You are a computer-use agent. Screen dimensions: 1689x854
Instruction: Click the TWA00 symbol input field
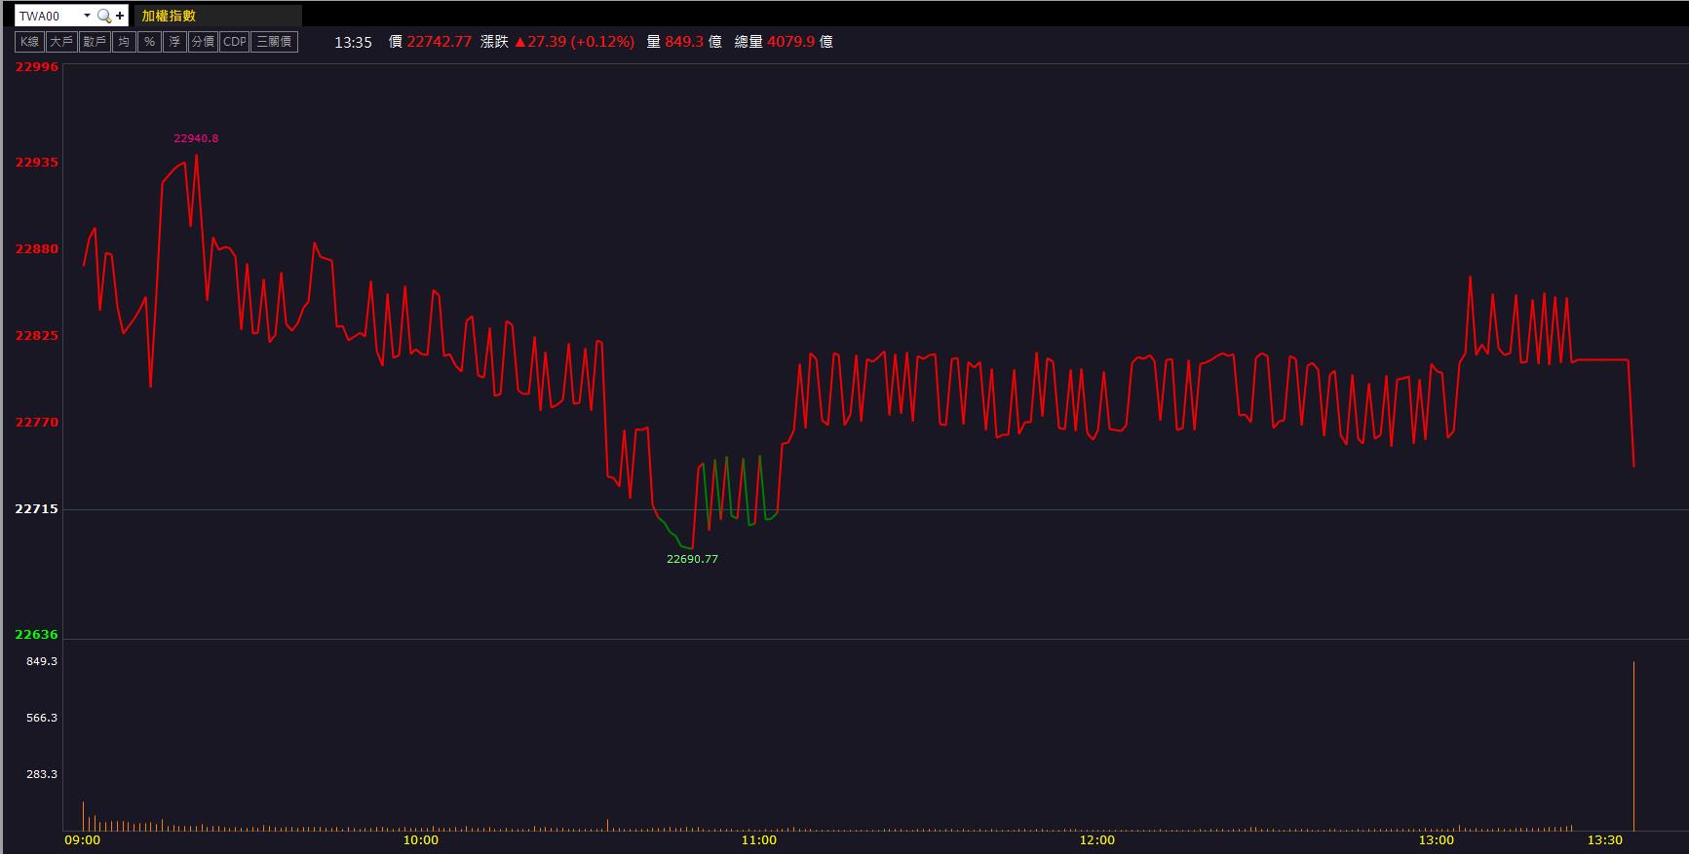(47, 16)
